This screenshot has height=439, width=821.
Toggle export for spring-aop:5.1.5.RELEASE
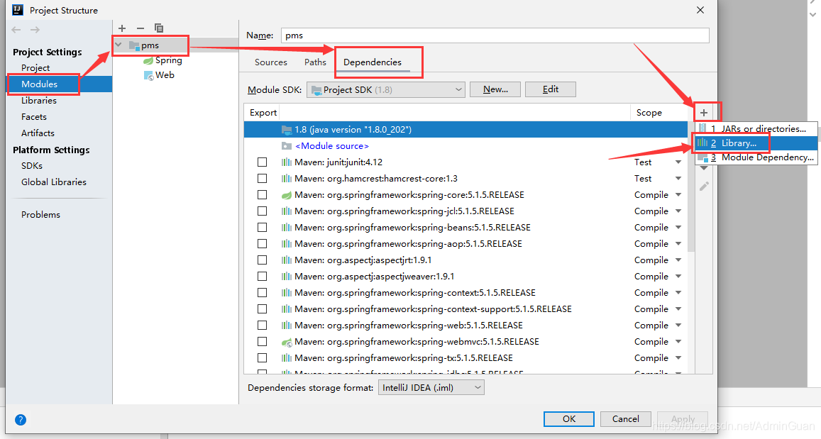[x=263, y=244]
